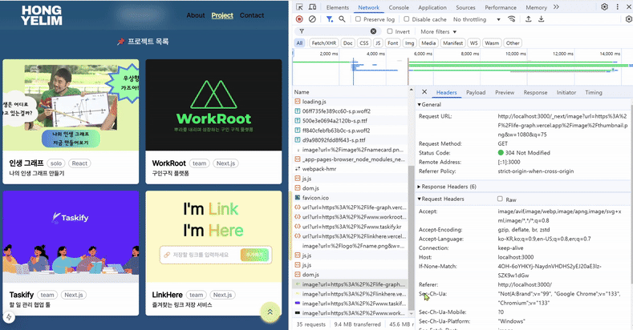Toggle the device toolbar icon
Screen dimensions: 633x330
pyautogui.click(x=312, y=7)
